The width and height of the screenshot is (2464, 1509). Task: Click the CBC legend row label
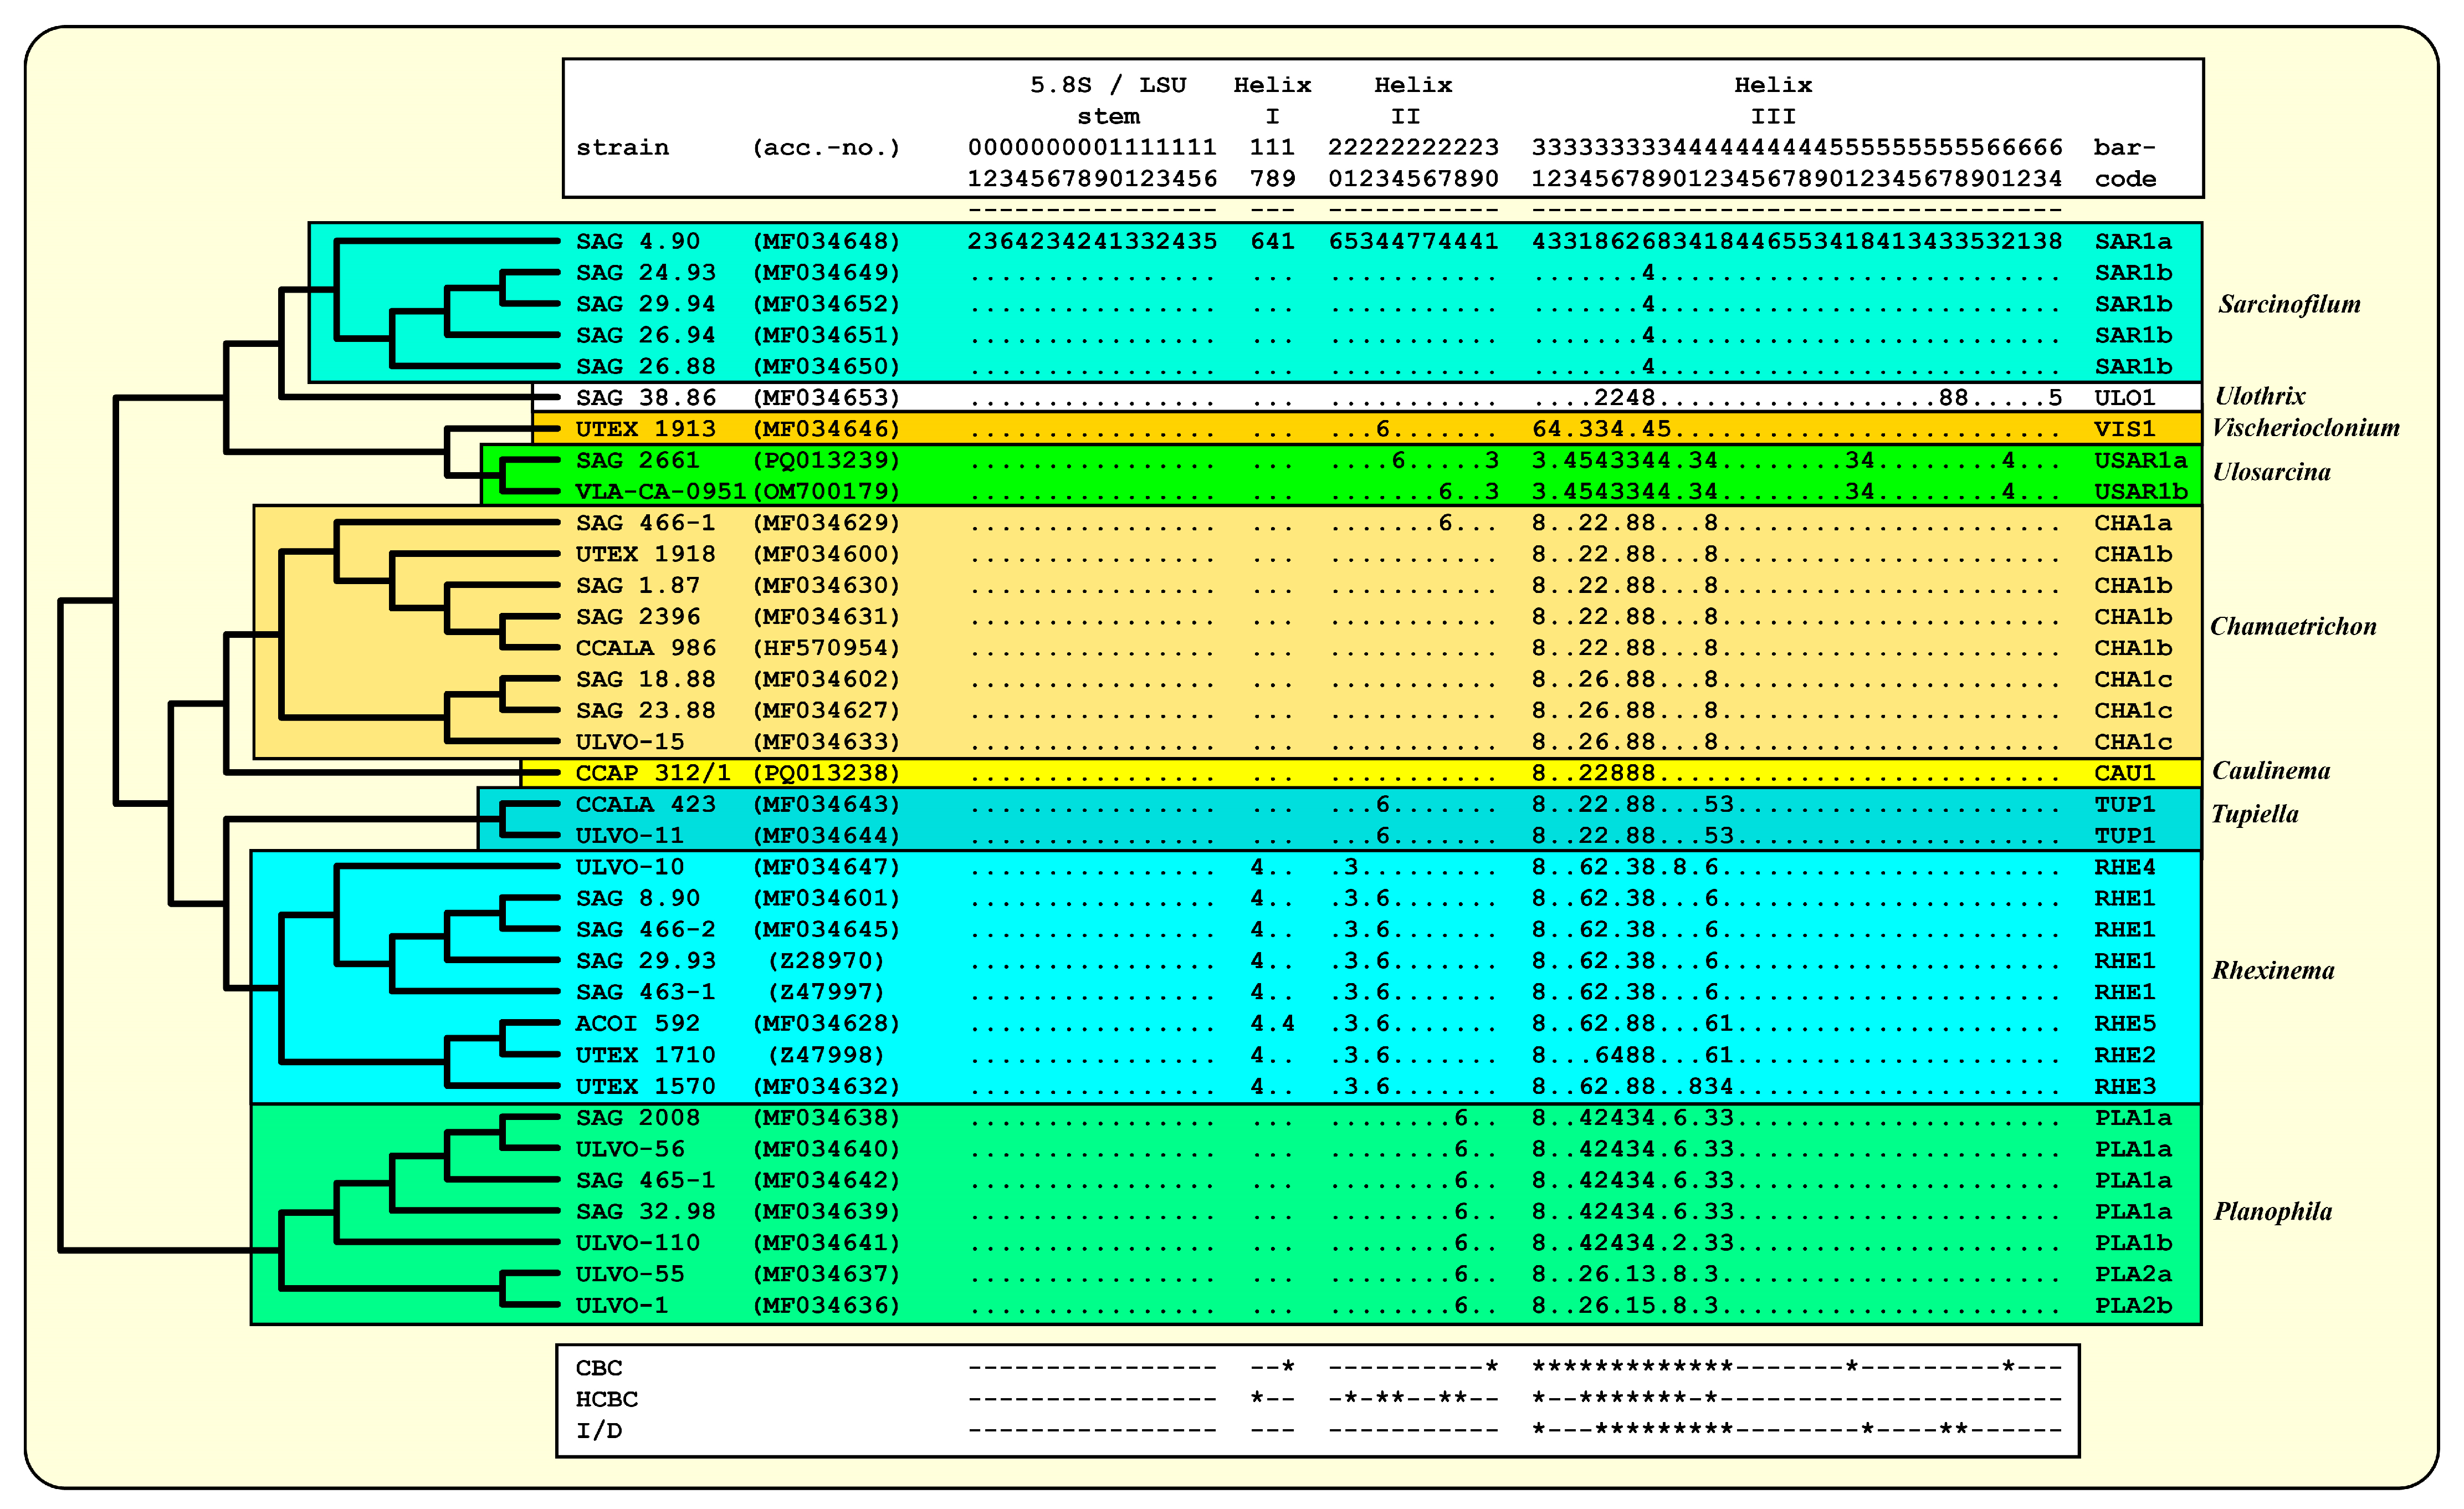tap(598, 1367)
